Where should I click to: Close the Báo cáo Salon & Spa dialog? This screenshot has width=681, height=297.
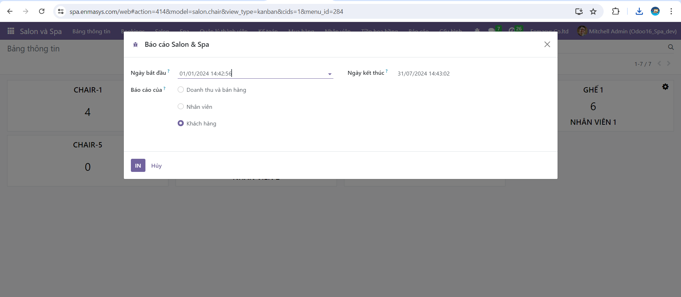[x=547, y=44]
